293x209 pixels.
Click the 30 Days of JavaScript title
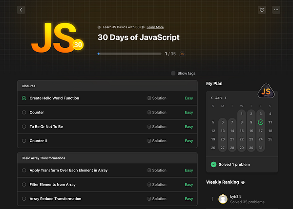tap(139, 38)
